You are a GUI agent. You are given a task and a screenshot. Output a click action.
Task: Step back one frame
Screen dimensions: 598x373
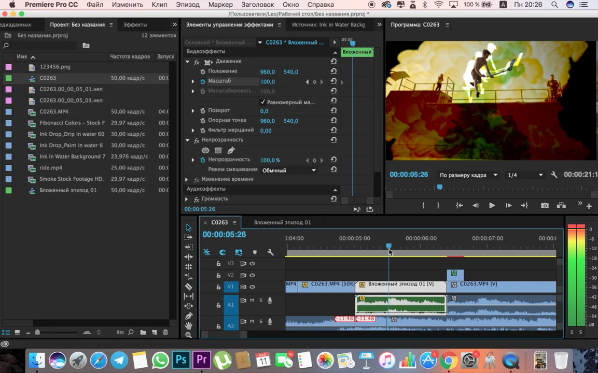tap(476, 205)
